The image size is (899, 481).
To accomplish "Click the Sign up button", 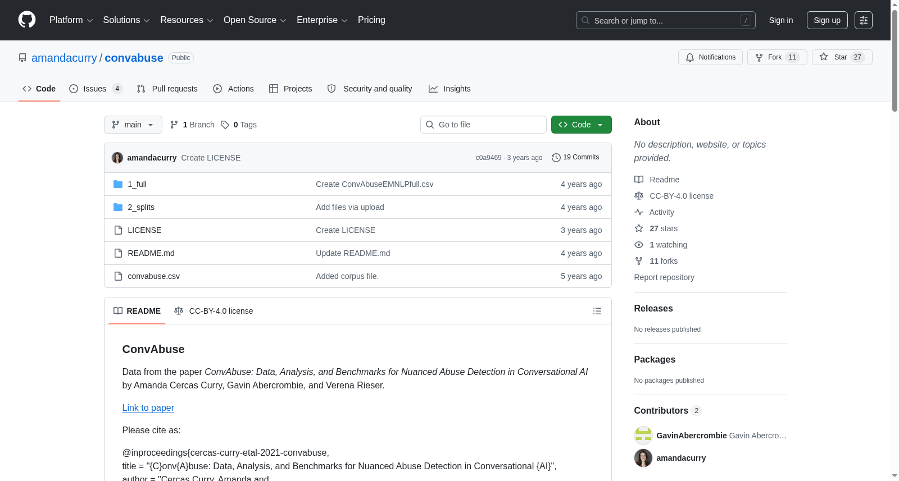I will coord(827,20).
